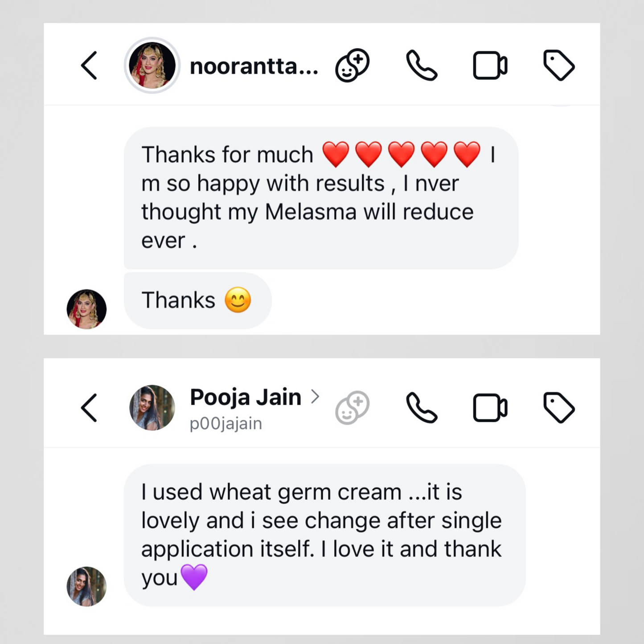Image resolution: width=644 pixels, height=644 pixels.
Task: Expand Pooja Jain's profile details chevron
Action: [316, 396]
